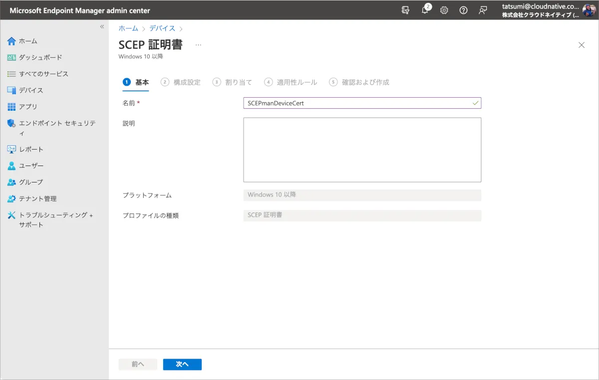
Task: Open ダッシュボード from the sidebar
Action: [x=40, y=57]
